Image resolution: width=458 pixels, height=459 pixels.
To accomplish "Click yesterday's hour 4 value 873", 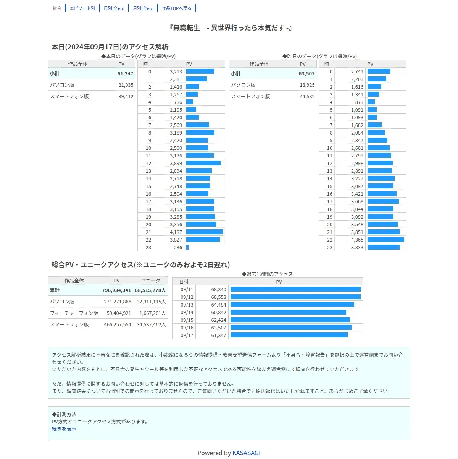I will (359, 102).
